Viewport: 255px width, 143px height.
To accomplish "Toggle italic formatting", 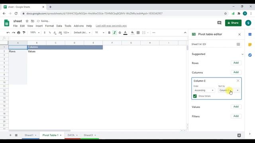I will (114, 33).
